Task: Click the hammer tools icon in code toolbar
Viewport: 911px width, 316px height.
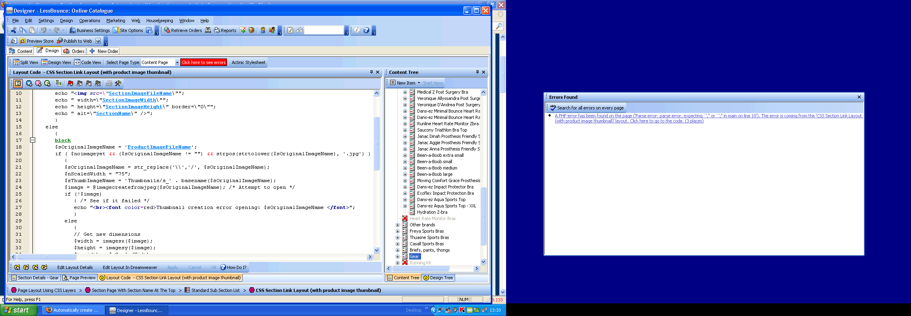Action: click(x=118, y=83)
